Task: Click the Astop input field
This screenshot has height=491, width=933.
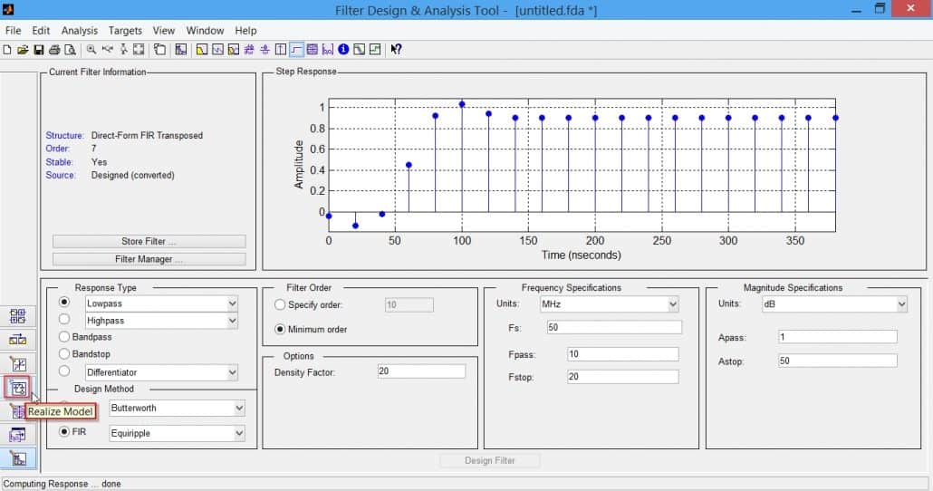Action: (838, 361)
